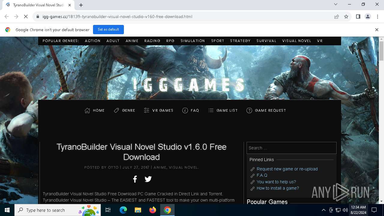Image resolution: width=384 pixels, height=216 pixels.
Task: Open the SURVIVAL genre
Action: (x=266, y=41)
